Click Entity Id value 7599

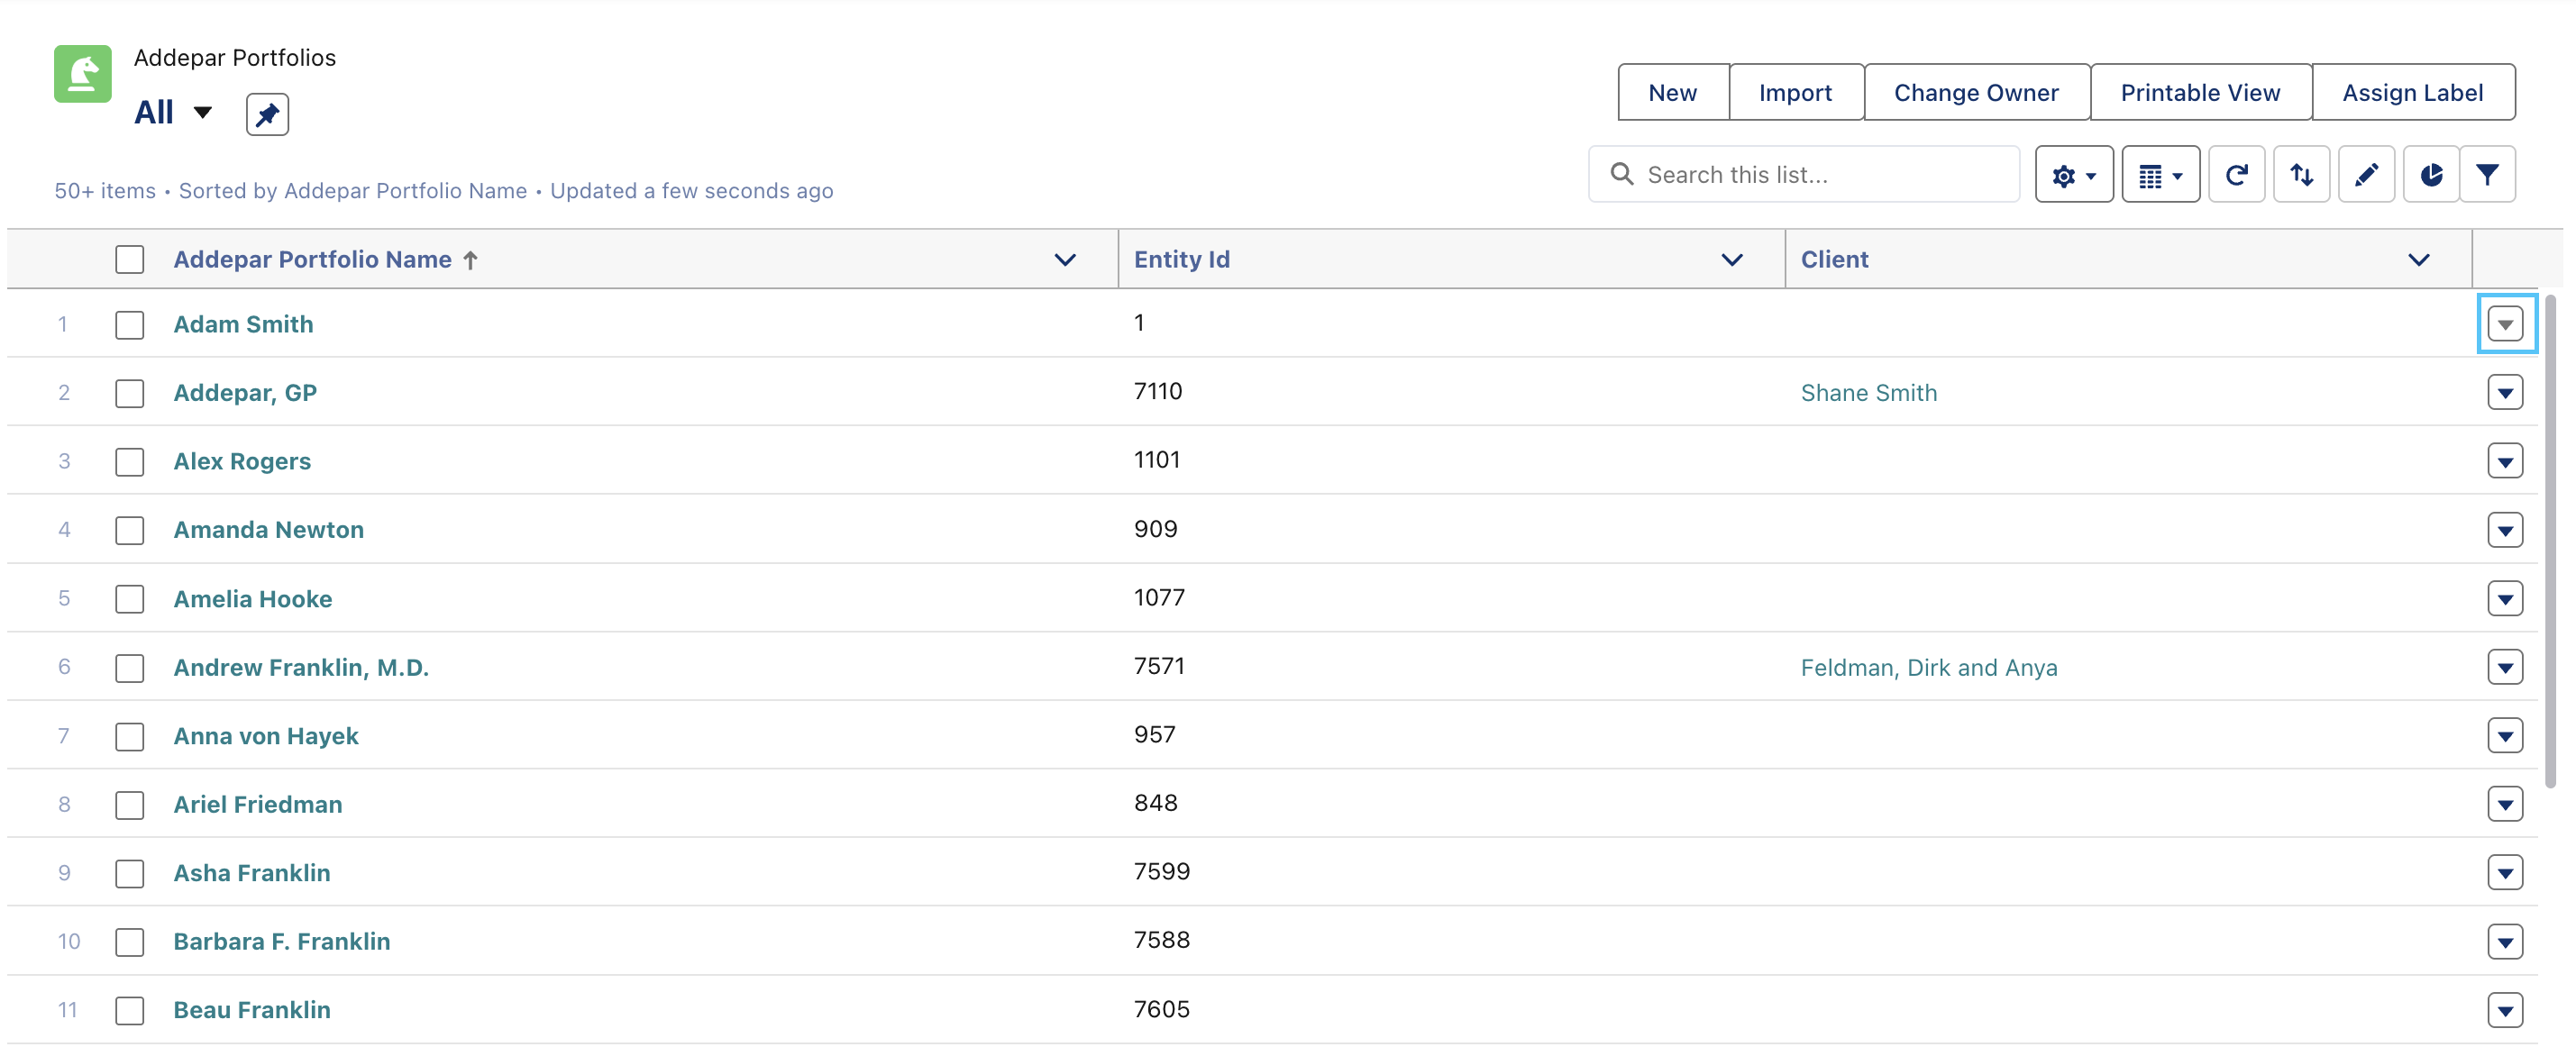[x=1161, y=872]
